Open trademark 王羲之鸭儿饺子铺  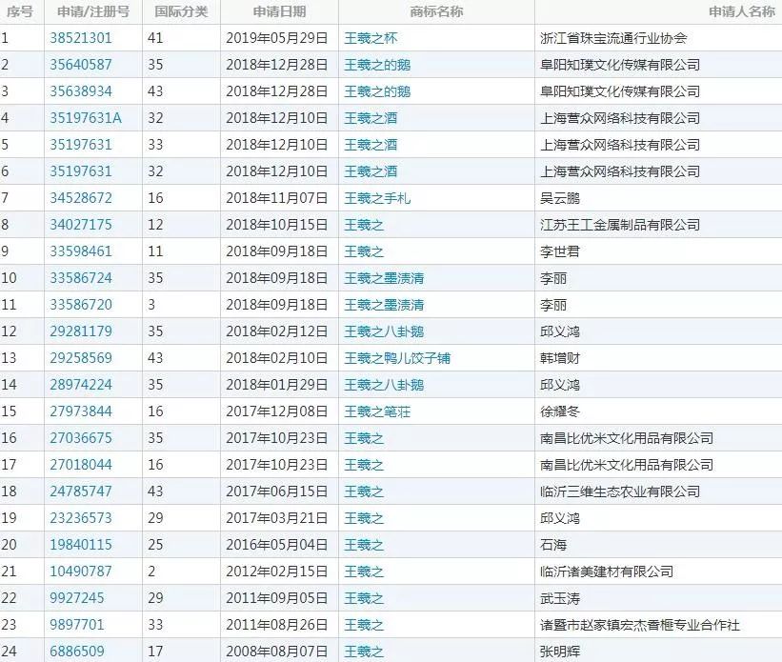pyautogui.click(x=397, y=359)
